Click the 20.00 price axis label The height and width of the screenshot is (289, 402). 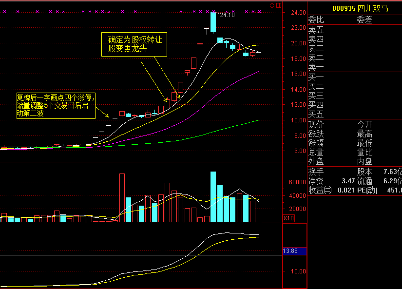point(298,43)
